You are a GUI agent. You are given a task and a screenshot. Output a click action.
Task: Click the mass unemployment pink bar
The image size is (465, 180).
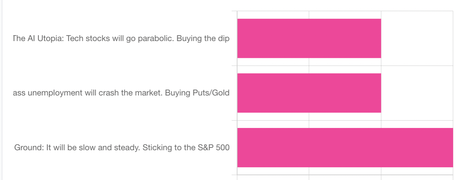tap(309, 93)
